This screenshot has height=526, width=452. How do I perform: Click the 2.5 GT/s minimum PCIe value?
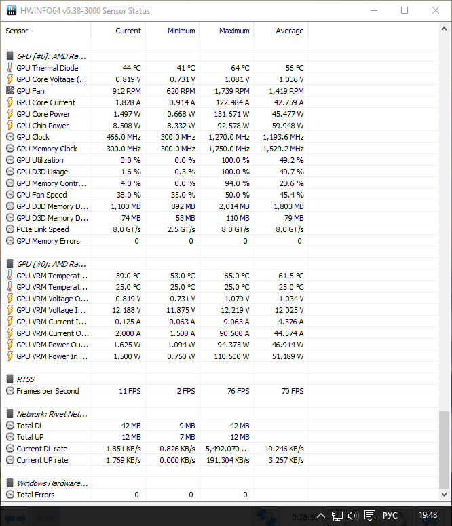click(181, 229)
